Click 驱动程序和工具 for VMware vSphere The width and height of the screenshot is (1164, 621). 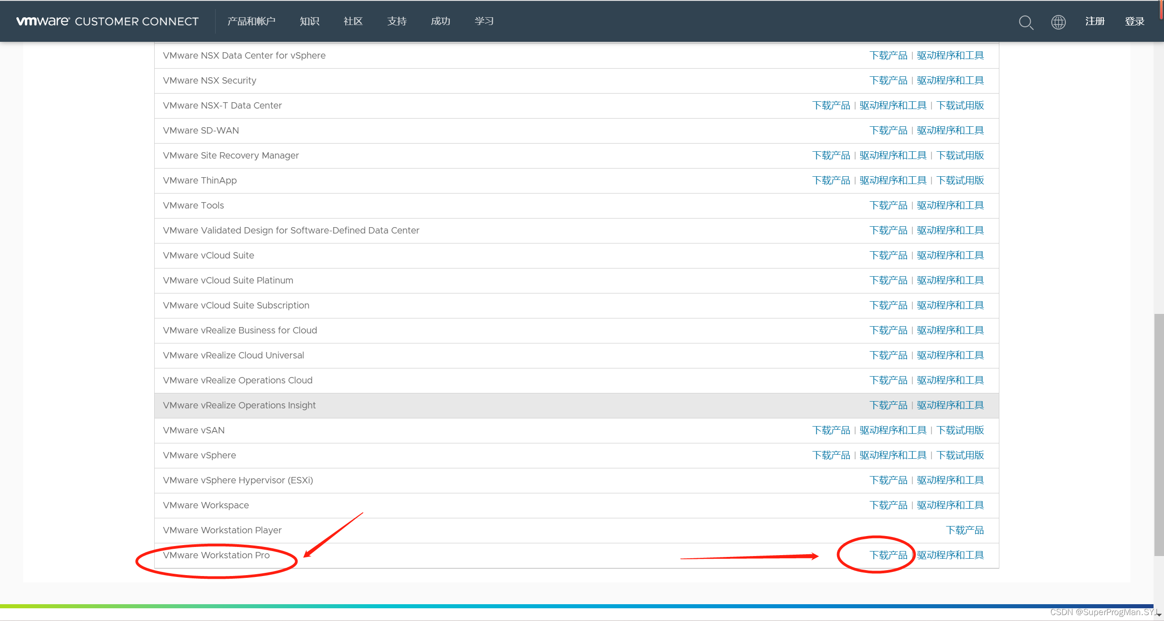[x=893, y=455]
